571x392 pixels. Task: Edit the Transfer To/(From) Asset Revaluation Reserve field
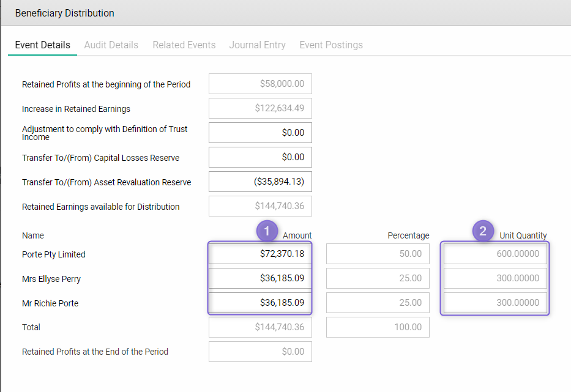[x=260, y=181]
